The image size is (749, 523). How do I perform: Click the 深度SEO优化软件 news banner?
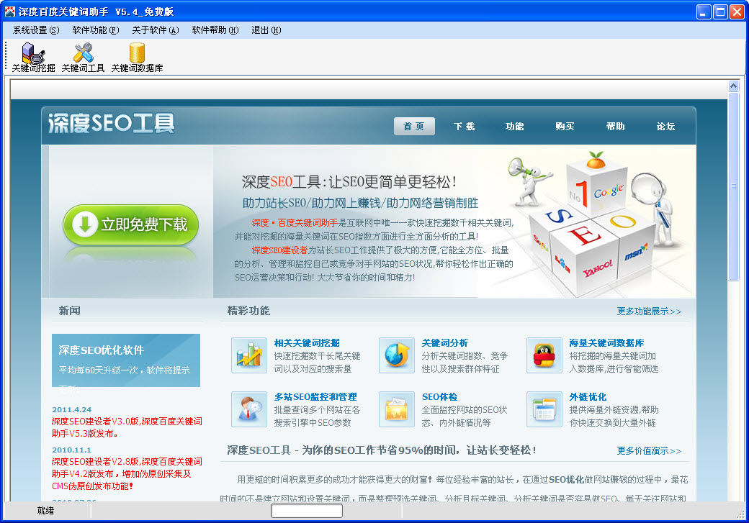[126, 360]
